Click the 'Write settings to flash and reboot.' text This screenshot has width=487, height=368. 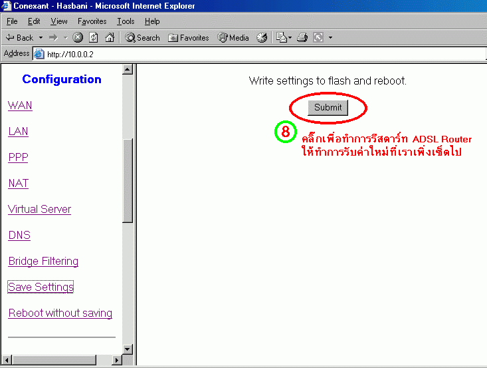click(328, 81)
